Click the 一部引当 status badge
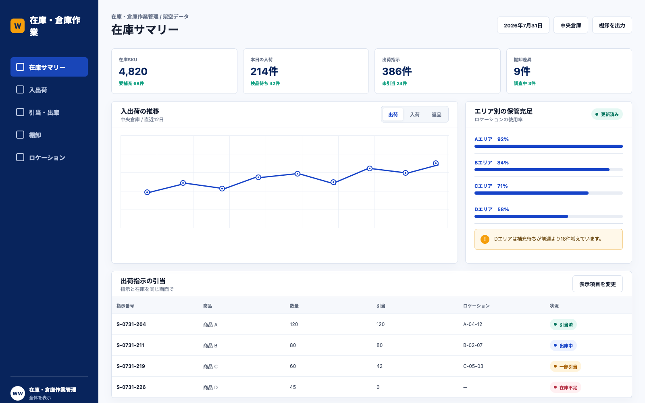Viewport: 645px width, 403px height. coord(566,366)
